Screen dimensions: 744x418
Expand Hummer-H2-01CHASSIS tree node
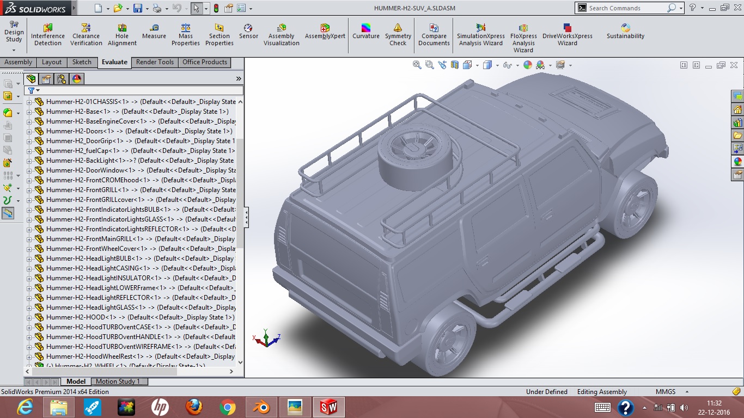pyautogui.click(x=29, y=102)
